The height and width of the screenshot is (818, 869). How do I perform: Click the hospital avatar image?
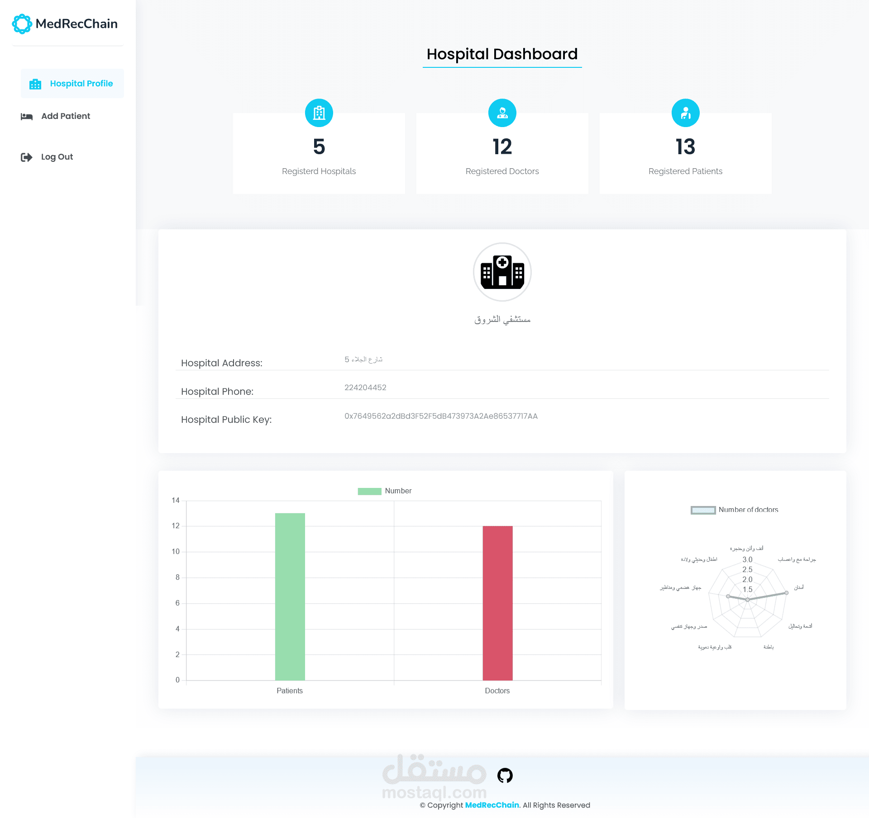[x=502, y=272]
